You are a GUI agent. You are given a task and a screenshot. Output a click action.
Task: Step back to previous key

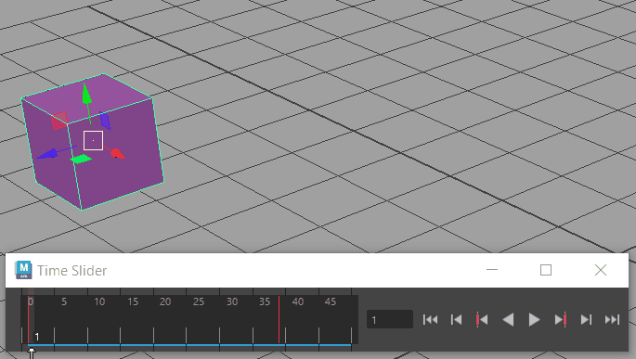click(x=482, y=320)
